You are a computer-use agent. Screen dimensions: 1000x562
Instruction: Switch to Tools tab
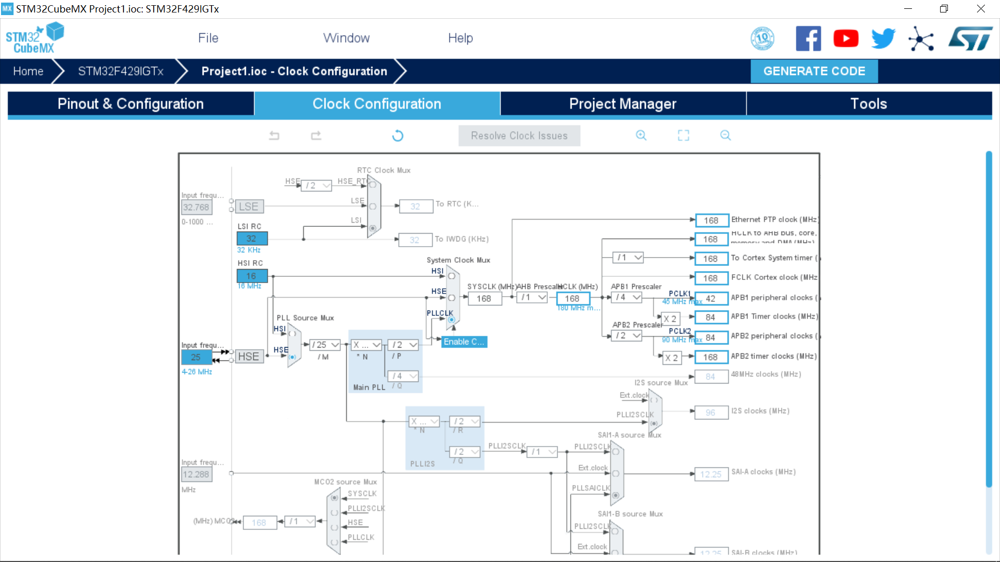pyautogui.click(x=869, y=104)
